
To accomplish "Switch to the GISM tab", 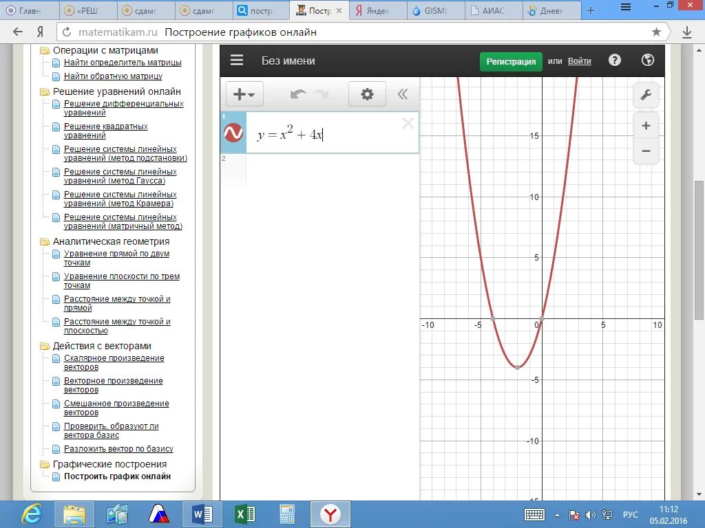I will (x=435, y=10).
